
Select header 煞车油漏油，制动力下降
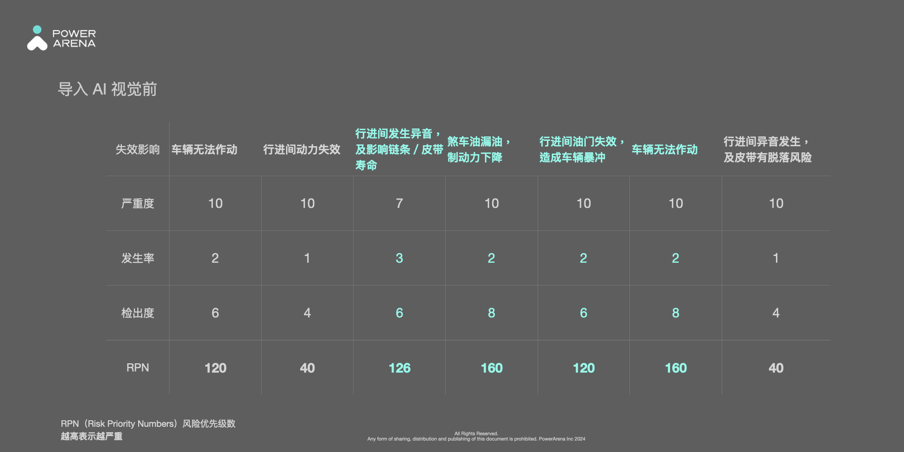coord(479,150)
